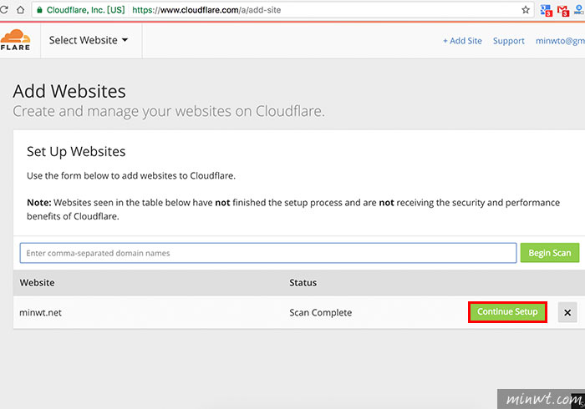585x409 pixels.
Task: Click the Scan Complete status text
Action: (x=320, y=312)
